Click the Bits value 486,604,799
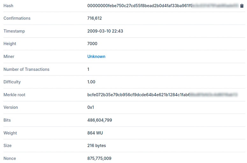The image size is (247, 163). coord(99,120)
